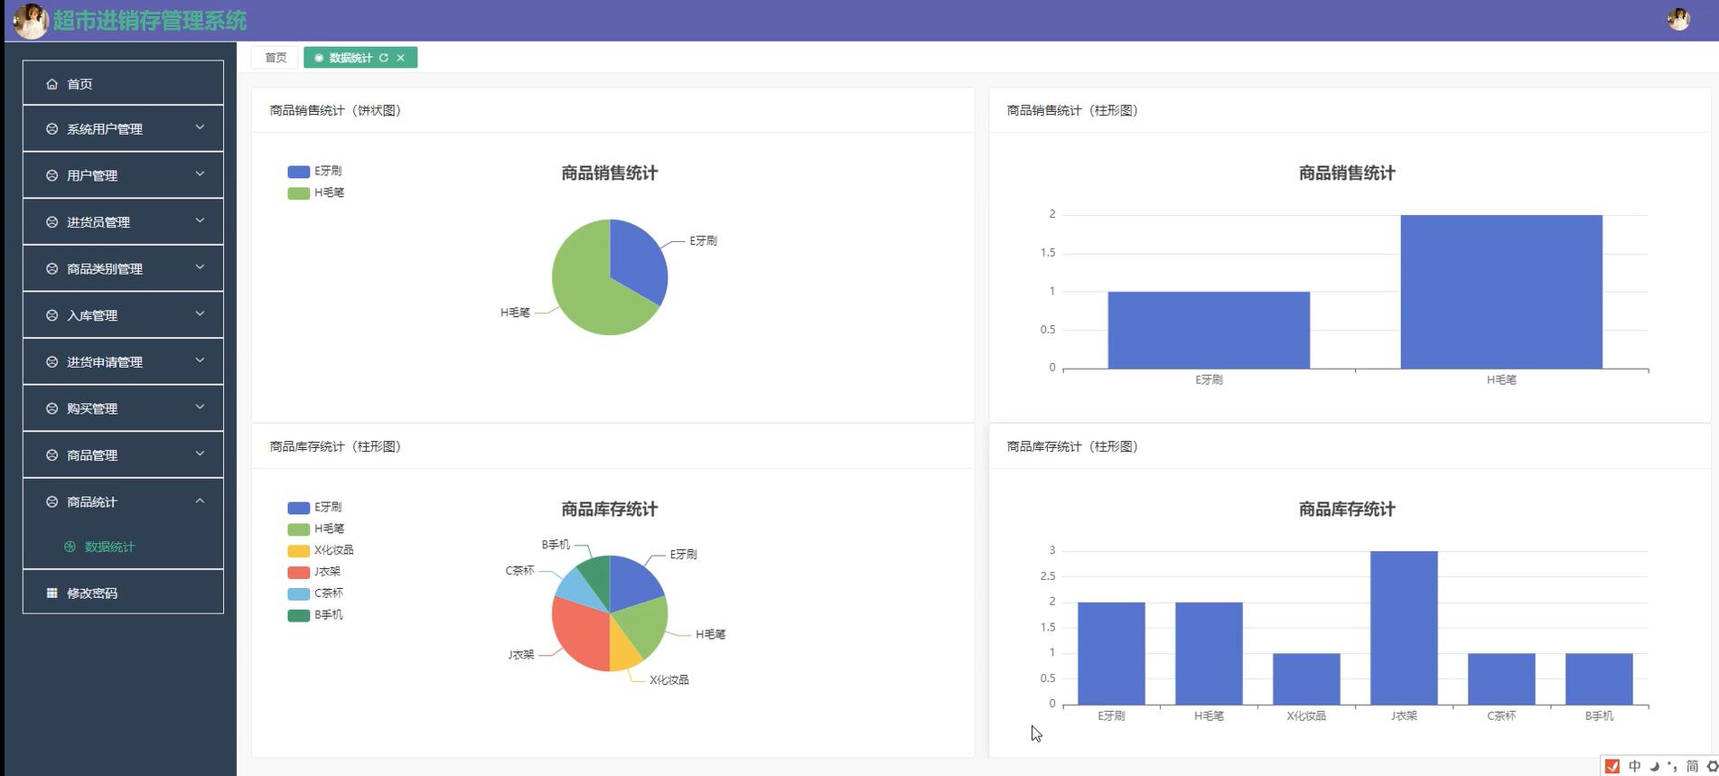Click the icon next to 用户管理
This screenshot has width=1719, height=776.
51,175
